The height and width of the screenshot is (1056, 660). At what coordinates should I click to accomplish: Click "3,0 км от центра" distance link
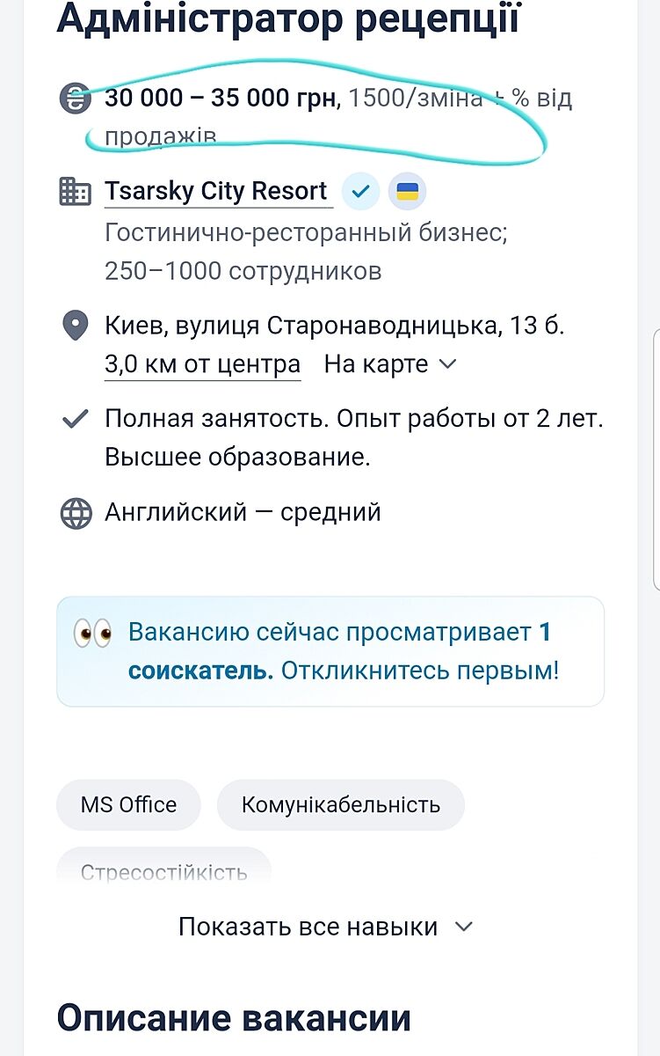(x=202, y=364)
